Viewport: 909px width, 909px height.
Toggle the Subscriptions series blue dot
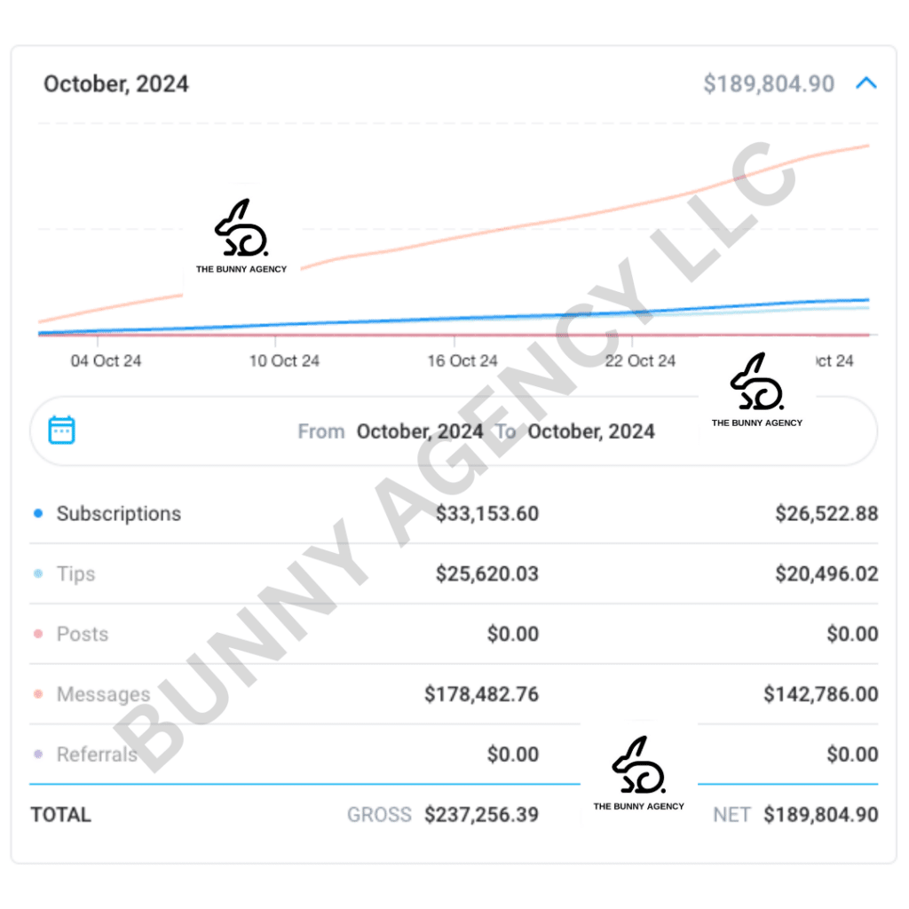click(x=38, y=513)
